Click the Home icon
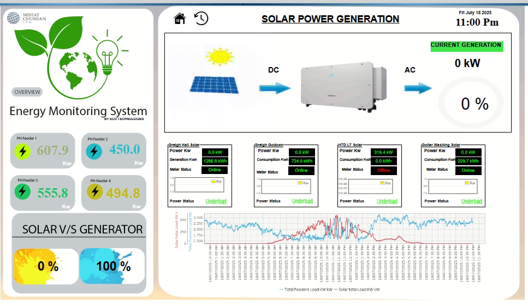 coord(180,19)
